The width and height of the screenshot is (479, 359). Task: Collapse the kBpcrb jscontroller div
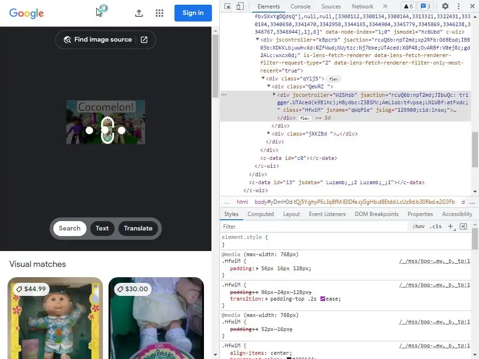pyautogui.click(x=257, y=39)
